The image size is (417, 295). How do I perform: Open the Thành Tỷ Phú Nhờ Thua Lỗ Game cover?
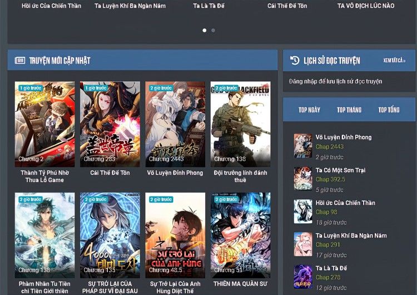click(x=44, y=124)
